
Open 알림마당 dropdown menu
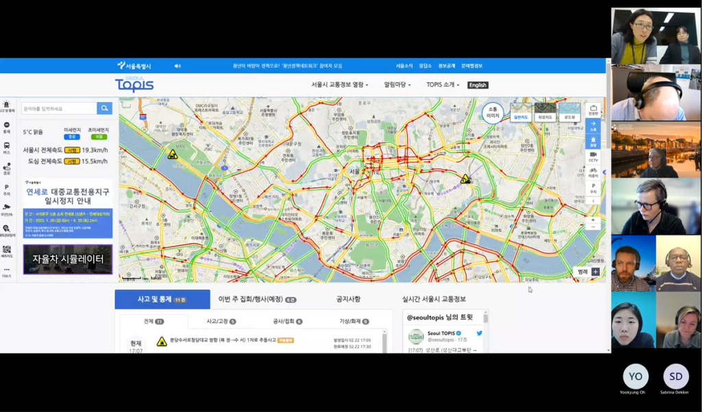(397, 84)
